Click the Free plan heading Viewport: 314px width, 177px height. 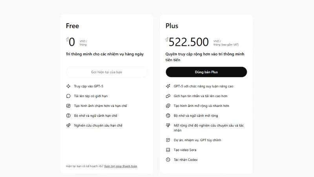pos(72,26)
